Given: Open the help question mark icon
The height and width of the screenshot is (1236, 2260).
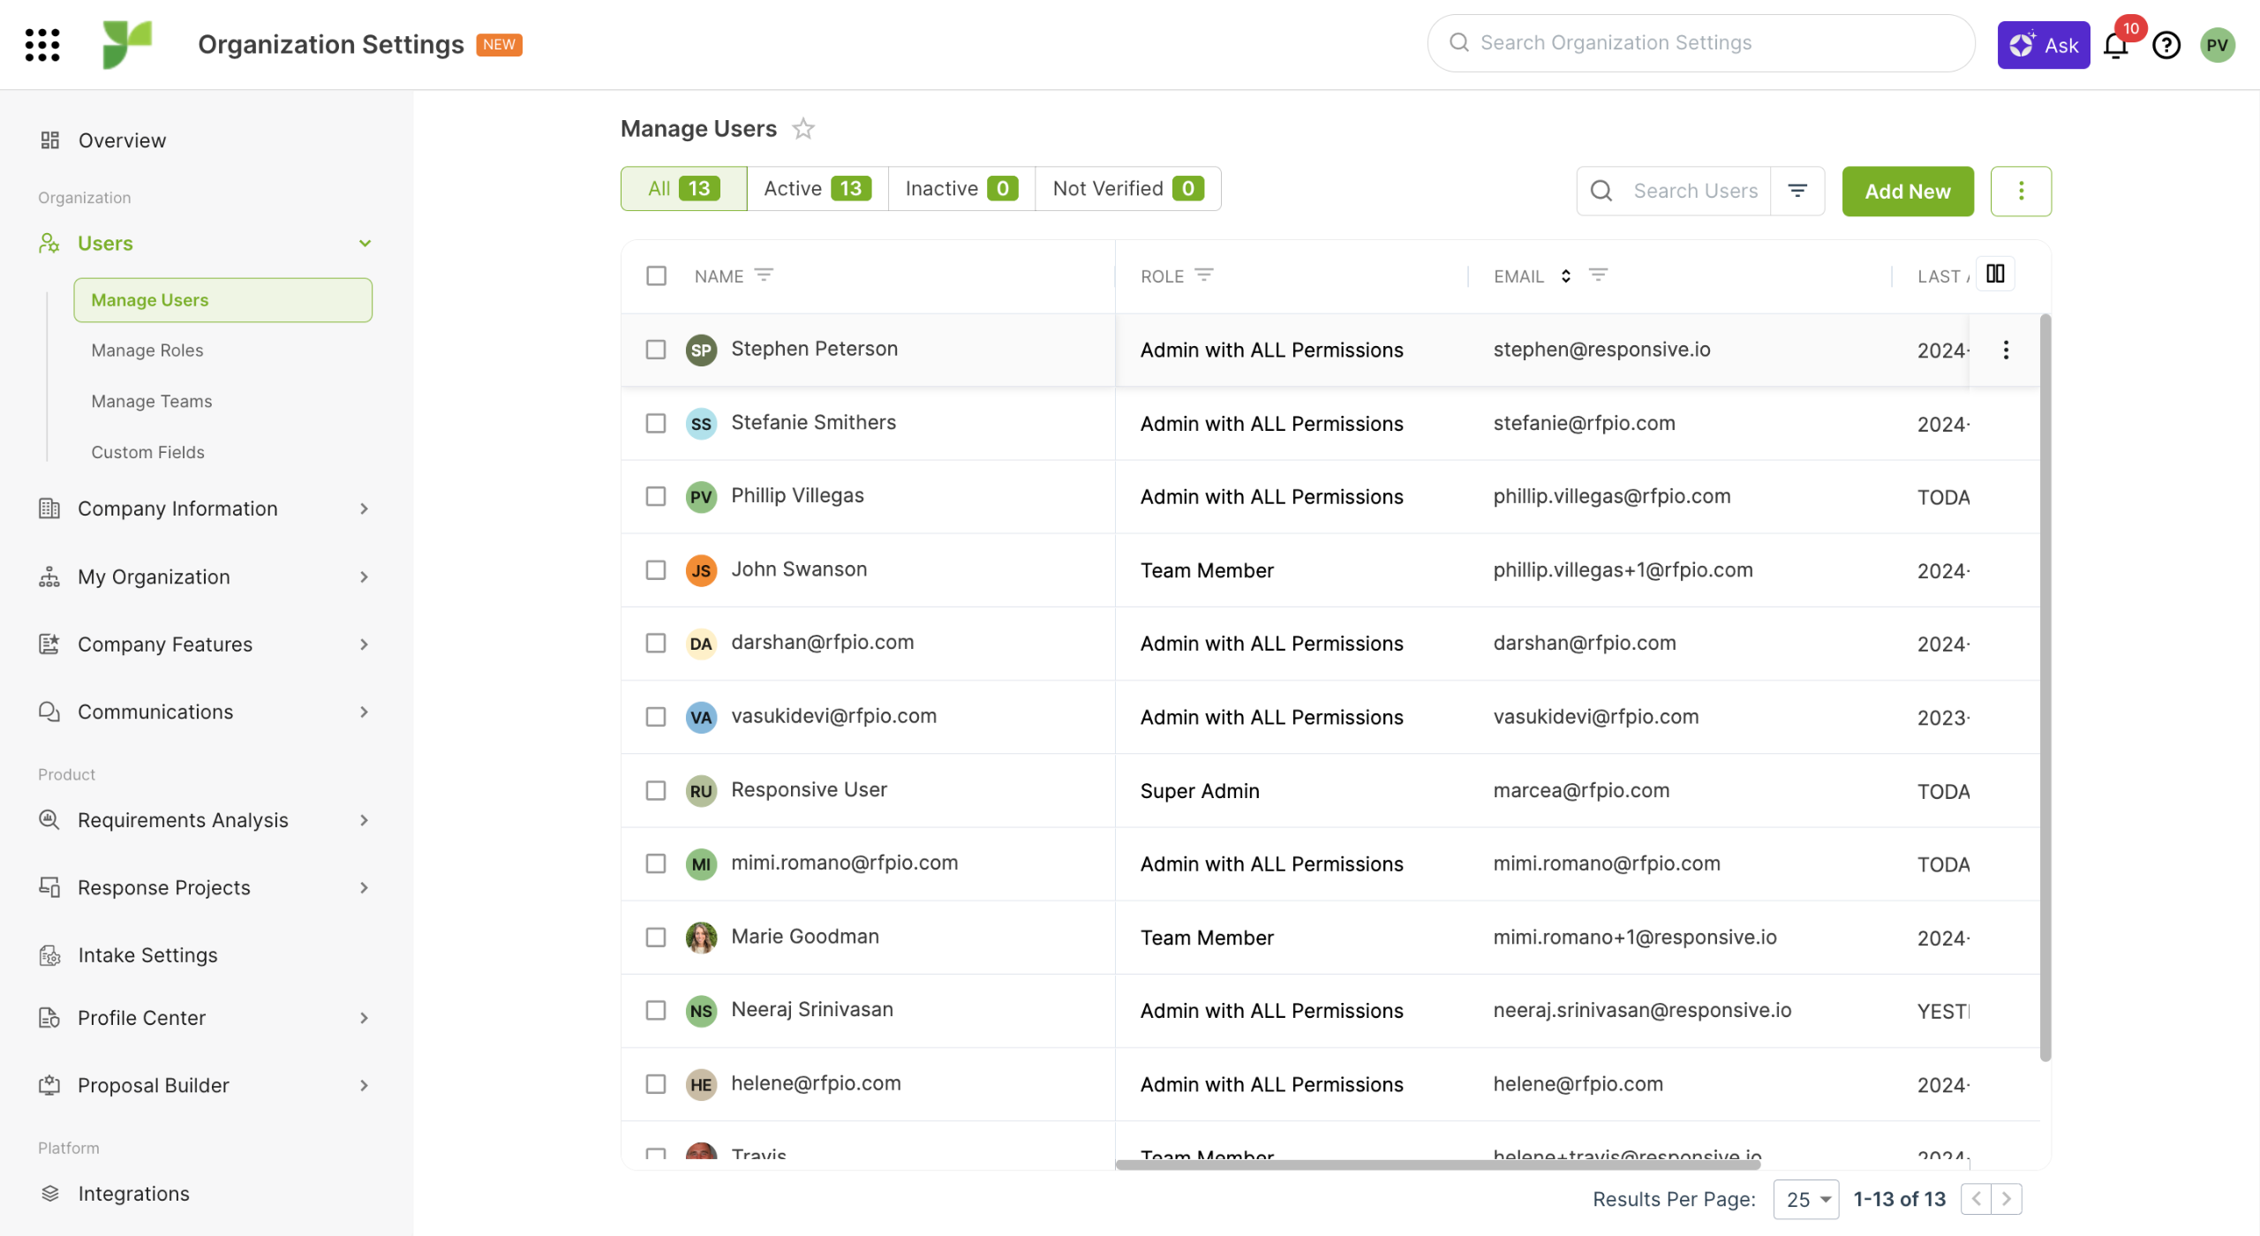Looking at the screenshot, I should (x=2166, y=45).
